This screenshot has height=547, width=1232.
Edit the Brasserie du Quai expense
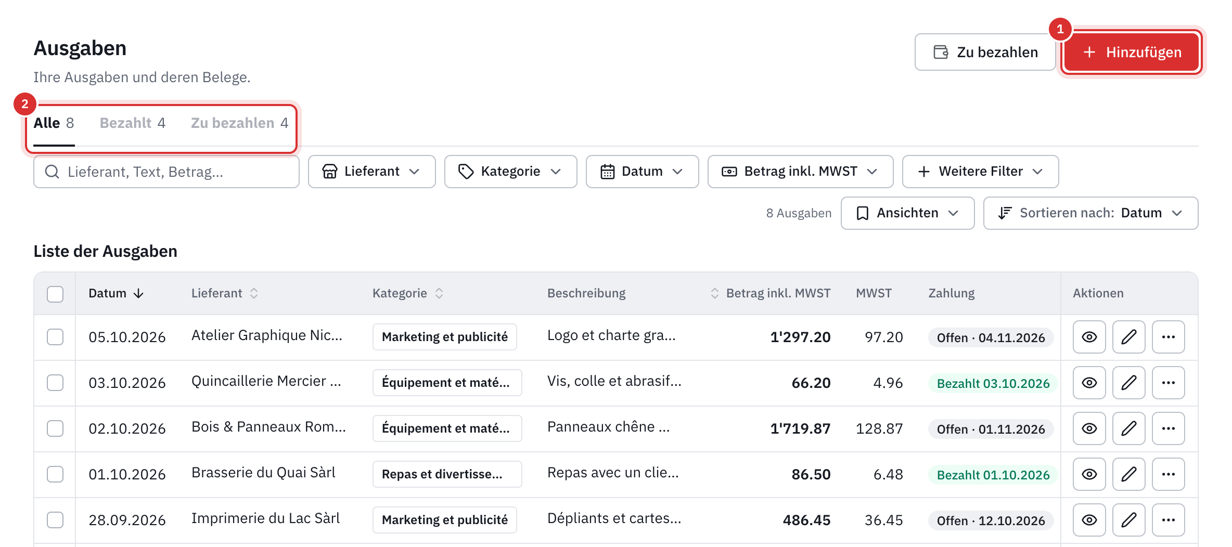[1128, 474]
